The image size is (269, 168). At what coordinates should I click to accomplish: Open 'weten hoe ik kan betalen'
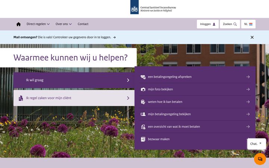coord(195,102)
